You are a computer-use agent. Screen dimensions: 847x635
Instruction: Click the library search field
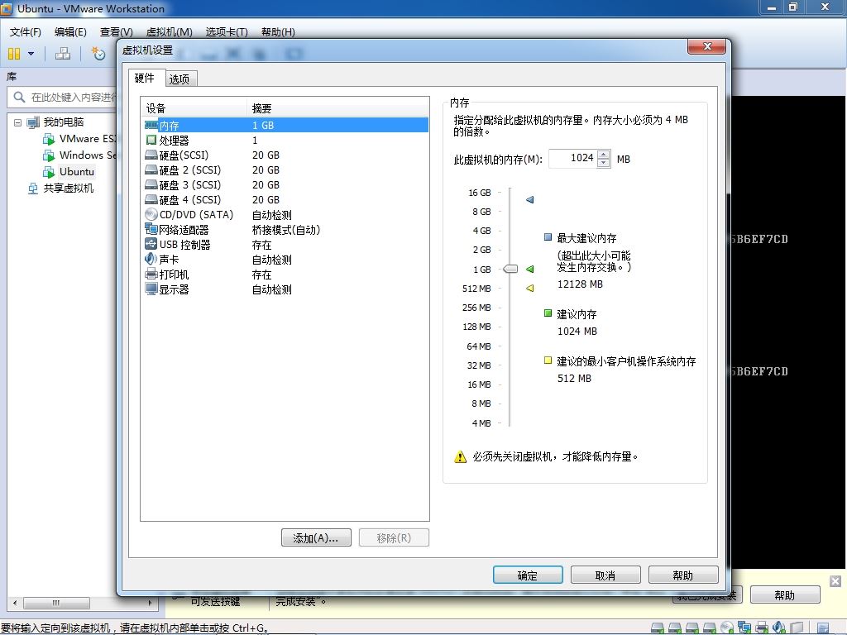pos(64,98)
